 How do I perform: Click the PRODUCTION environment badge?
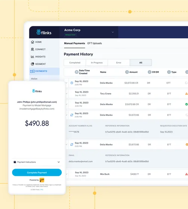[70, 35]
